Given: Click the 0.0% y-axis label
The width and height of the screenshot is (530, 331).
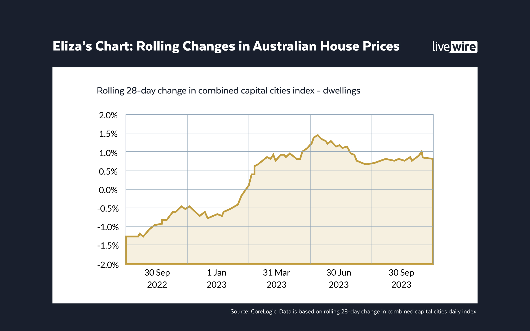Looking at the screenshot, I should 108,190.
